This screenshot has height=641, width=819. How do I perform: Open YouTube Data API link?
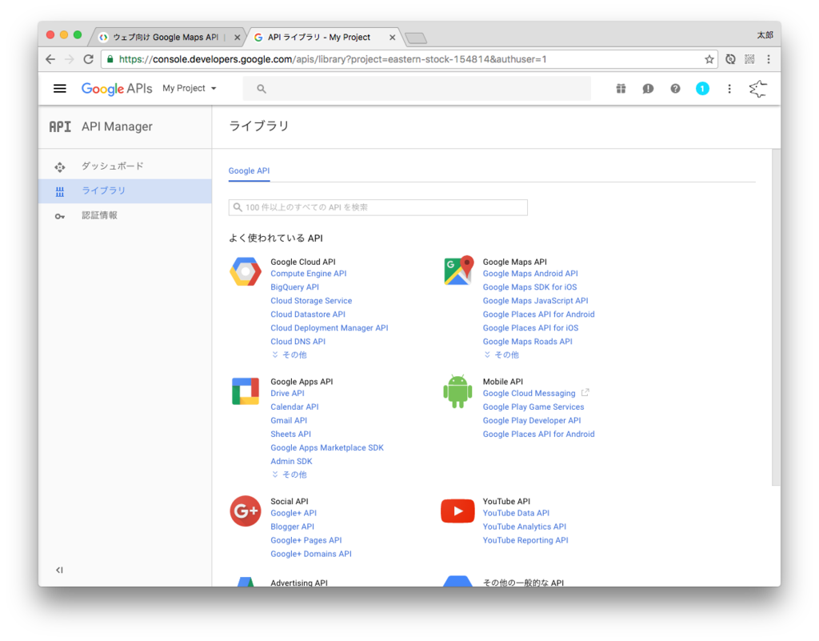coord(516,513)
